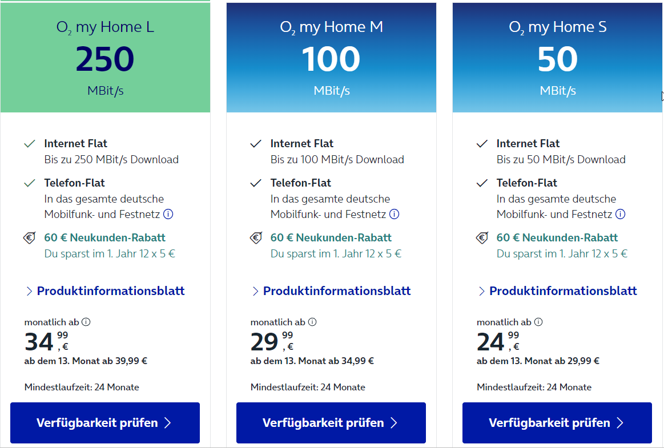664x448 pixels.
Task: Open info icon next to monatlich ab, 34,99 plan
Action: (x=86, y=322)
